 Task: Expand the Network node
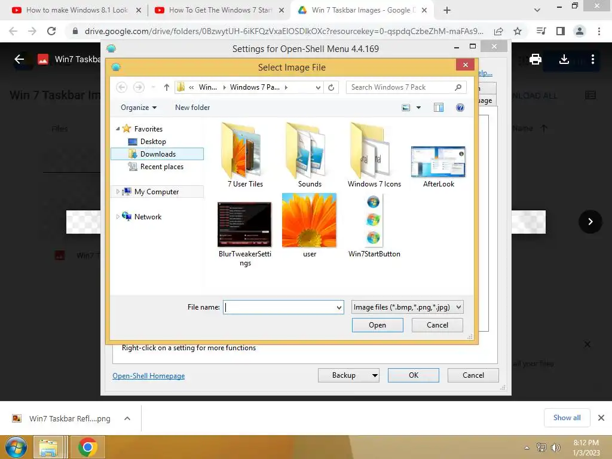pos(118,216)
